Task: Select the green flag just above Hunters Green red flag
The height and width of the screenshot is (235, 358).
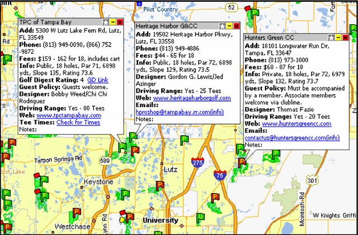Action: point(240,149)
